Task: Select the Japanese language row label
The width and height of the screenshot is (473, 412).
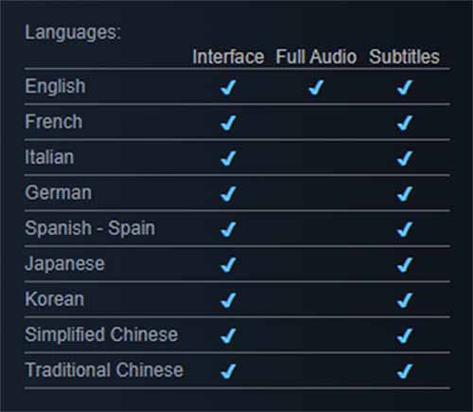Action: pyautogui.click(x=64, y=264)
